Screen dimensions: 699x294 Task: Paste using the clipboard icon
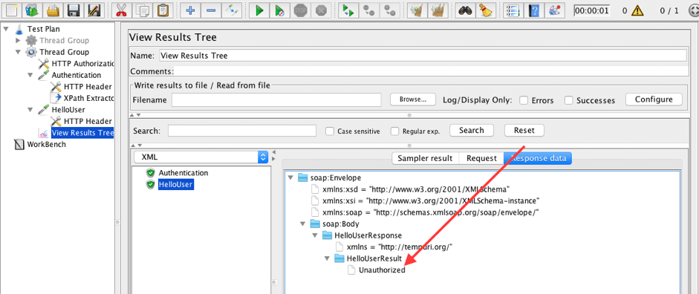coord(163,10)
